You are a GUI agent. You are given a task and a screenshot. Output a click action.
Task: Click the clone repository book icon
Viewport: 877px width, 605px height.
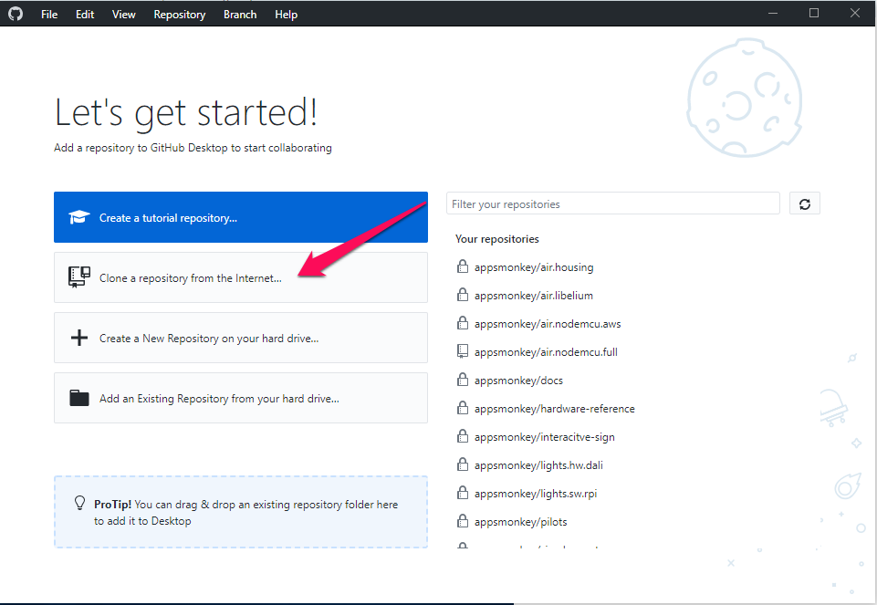[x=78, y=276]
